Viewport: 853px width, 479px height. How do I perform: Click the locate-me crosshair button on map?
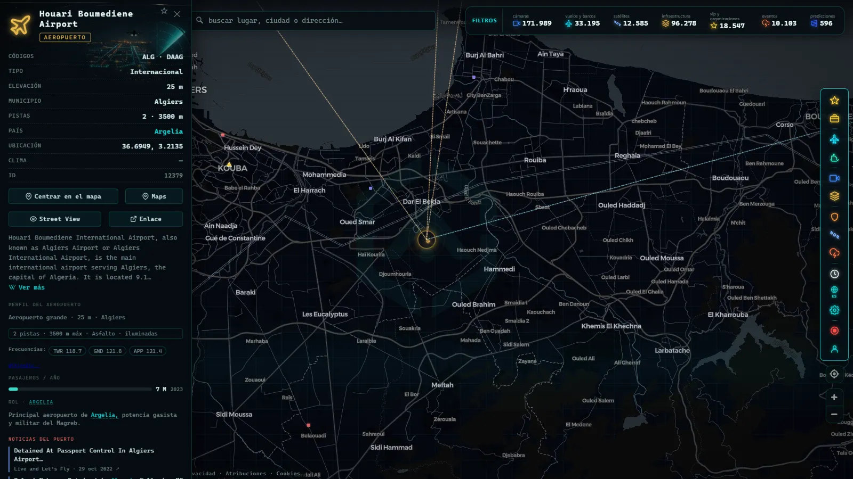click(x=834, y=374)
